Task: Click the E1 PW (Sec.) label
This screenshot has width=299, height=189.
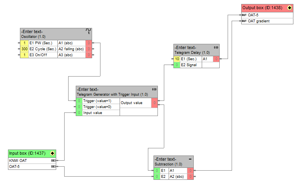Action: (x=41, y=43)
